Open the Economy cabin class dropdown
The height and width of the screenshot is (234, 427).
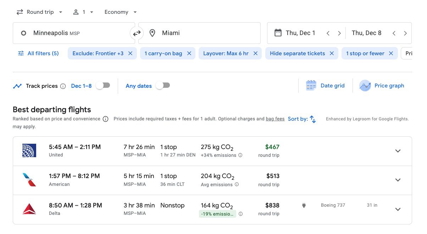pos(120,12)
